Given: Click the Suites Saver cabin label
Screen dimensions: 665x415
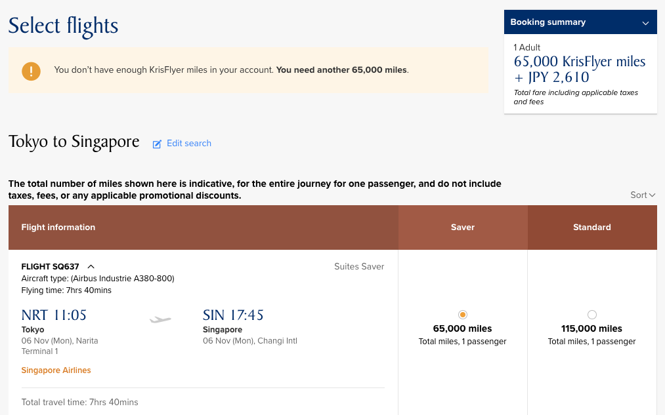Looking at the screenshot, I should [359, 267].
